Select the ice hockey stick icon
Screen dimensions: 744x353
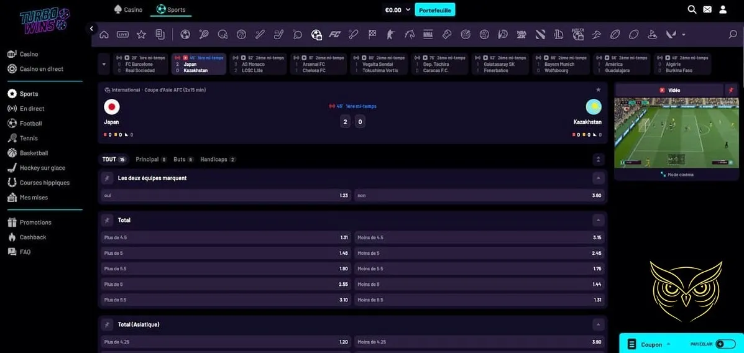point(278,35)
